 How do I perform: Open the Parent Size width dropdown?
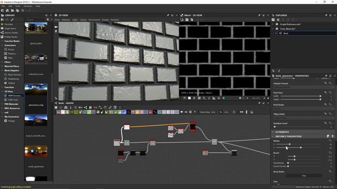pos(214,112)
